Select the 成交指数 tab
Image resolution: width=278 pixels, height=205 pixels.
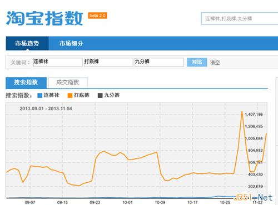point(68,83)
